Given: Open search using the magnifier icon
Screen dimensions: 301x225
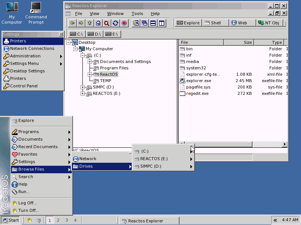Looking at the screenshot, I should click(x=106, y=23).
